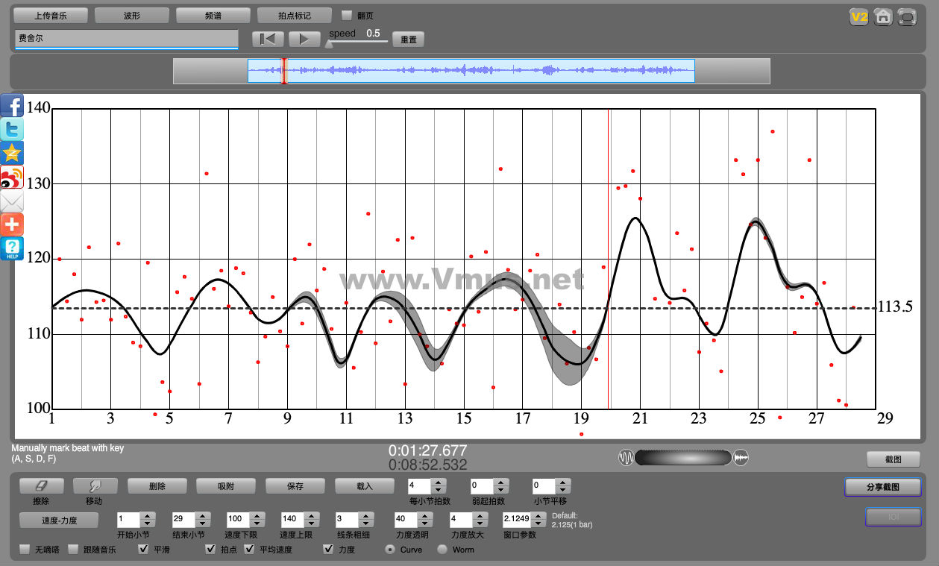Go to home via house icon
The image size is (939, 566).
pos(883,17)
